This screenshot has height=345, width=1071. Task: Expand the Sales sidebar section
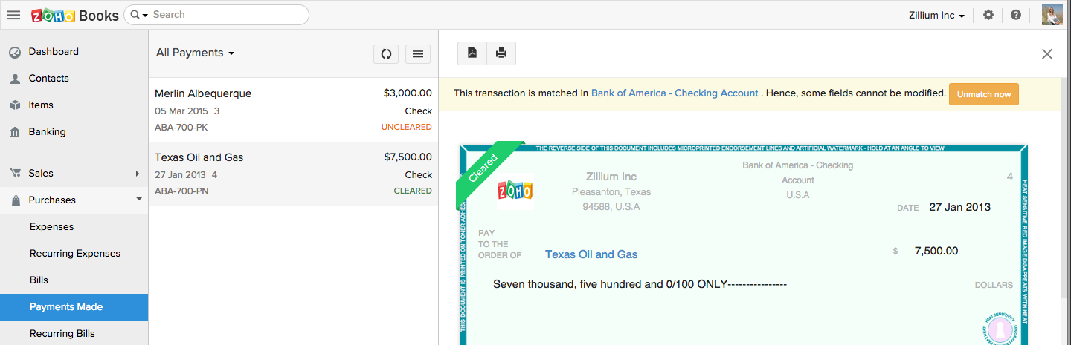click(x=138, y=173)
